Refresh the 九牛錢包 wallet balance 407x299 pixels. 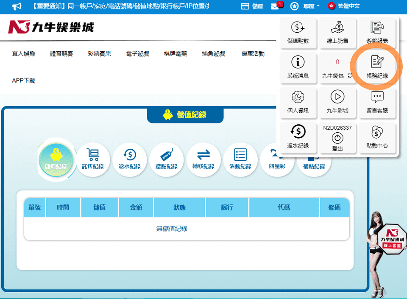[350, 75]
